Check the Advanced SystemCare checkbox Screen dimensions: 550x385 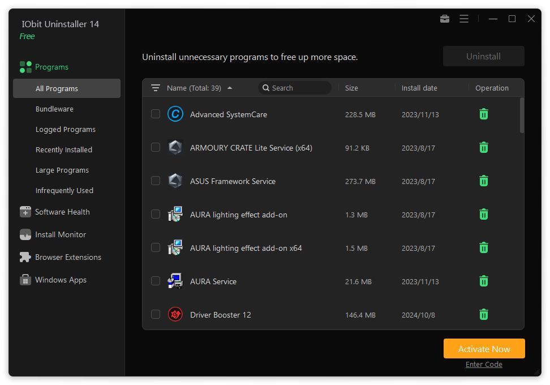[156, 114]
